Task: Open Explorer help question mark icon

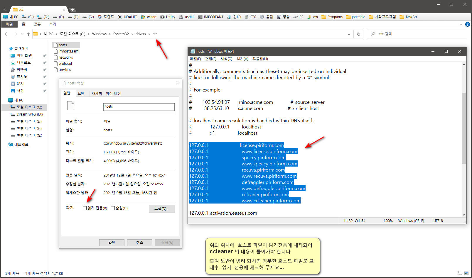Action: (468, 24)
